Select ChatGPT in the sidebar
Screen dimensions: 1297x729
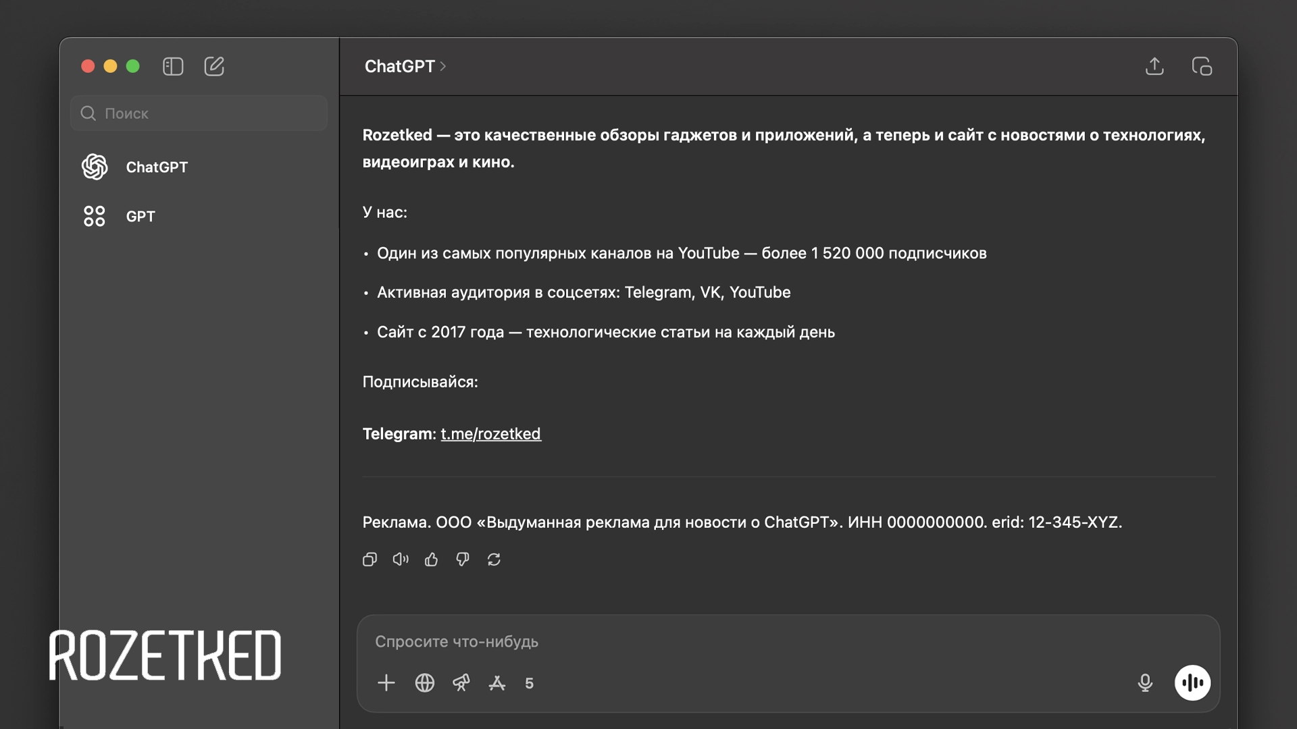coord(157,167)
